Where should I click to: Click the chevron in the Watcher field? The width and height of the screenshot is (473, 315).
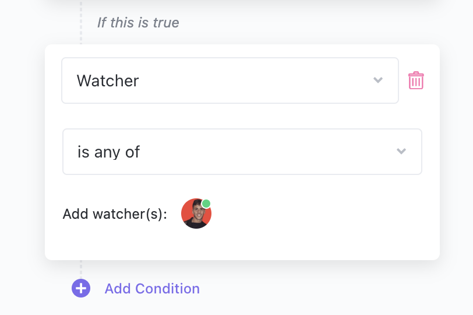pos(378,80)
